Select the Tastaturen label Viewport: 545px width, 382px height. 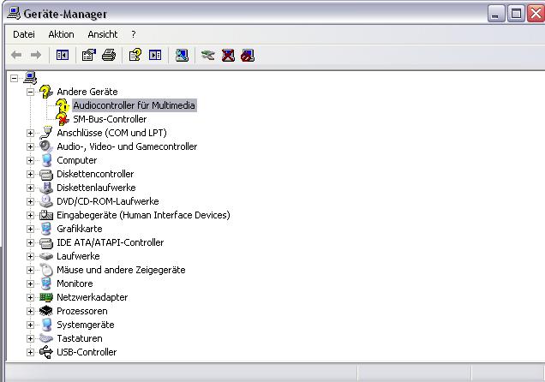pyautogui.click(x=80, y=338)
